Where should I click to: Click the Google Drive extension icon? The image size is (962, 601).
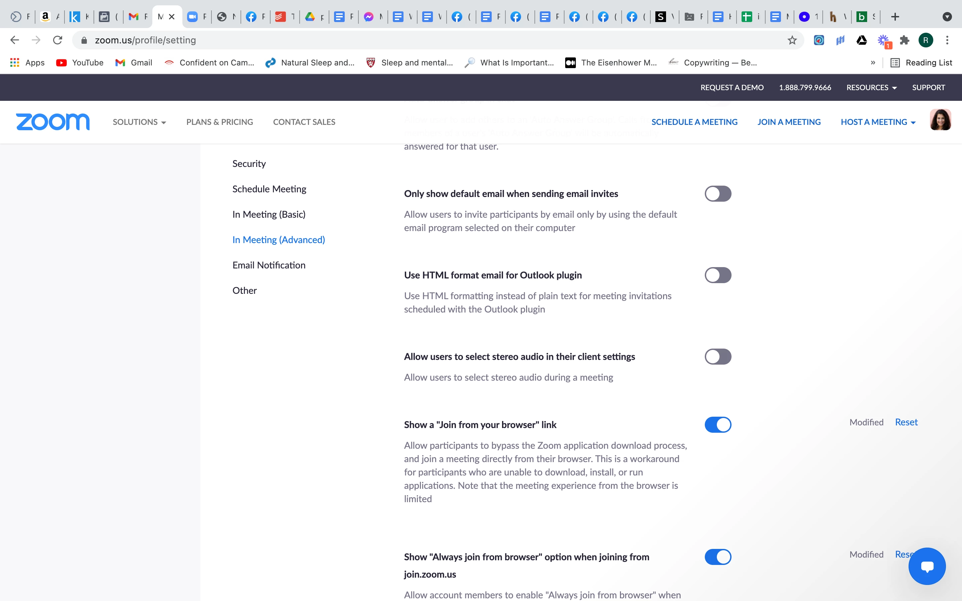click(861, 40)
